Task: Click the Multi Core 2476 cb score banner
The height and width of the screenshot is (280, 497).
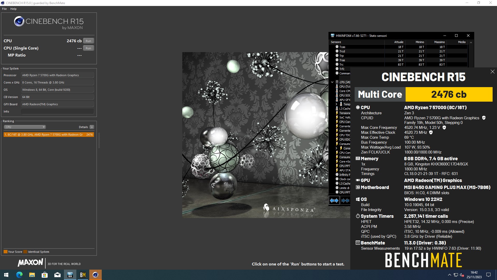Action: tap(423, 94)
